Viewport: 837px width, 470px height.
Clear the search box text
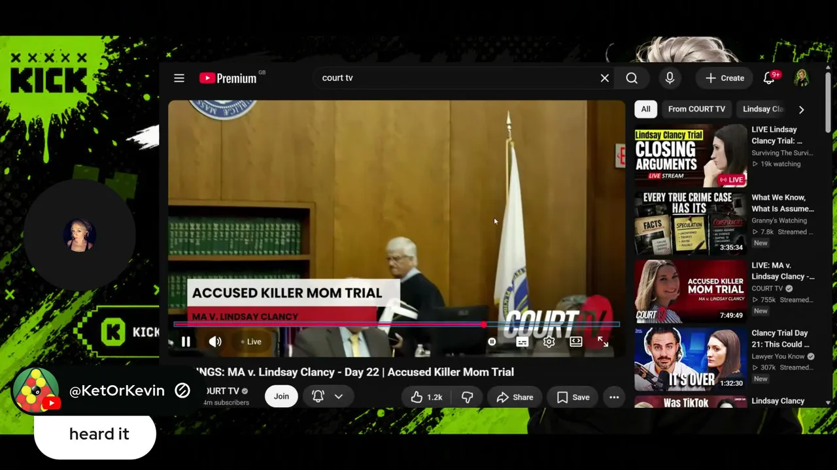pyautogui.click(x=605, y=78)
